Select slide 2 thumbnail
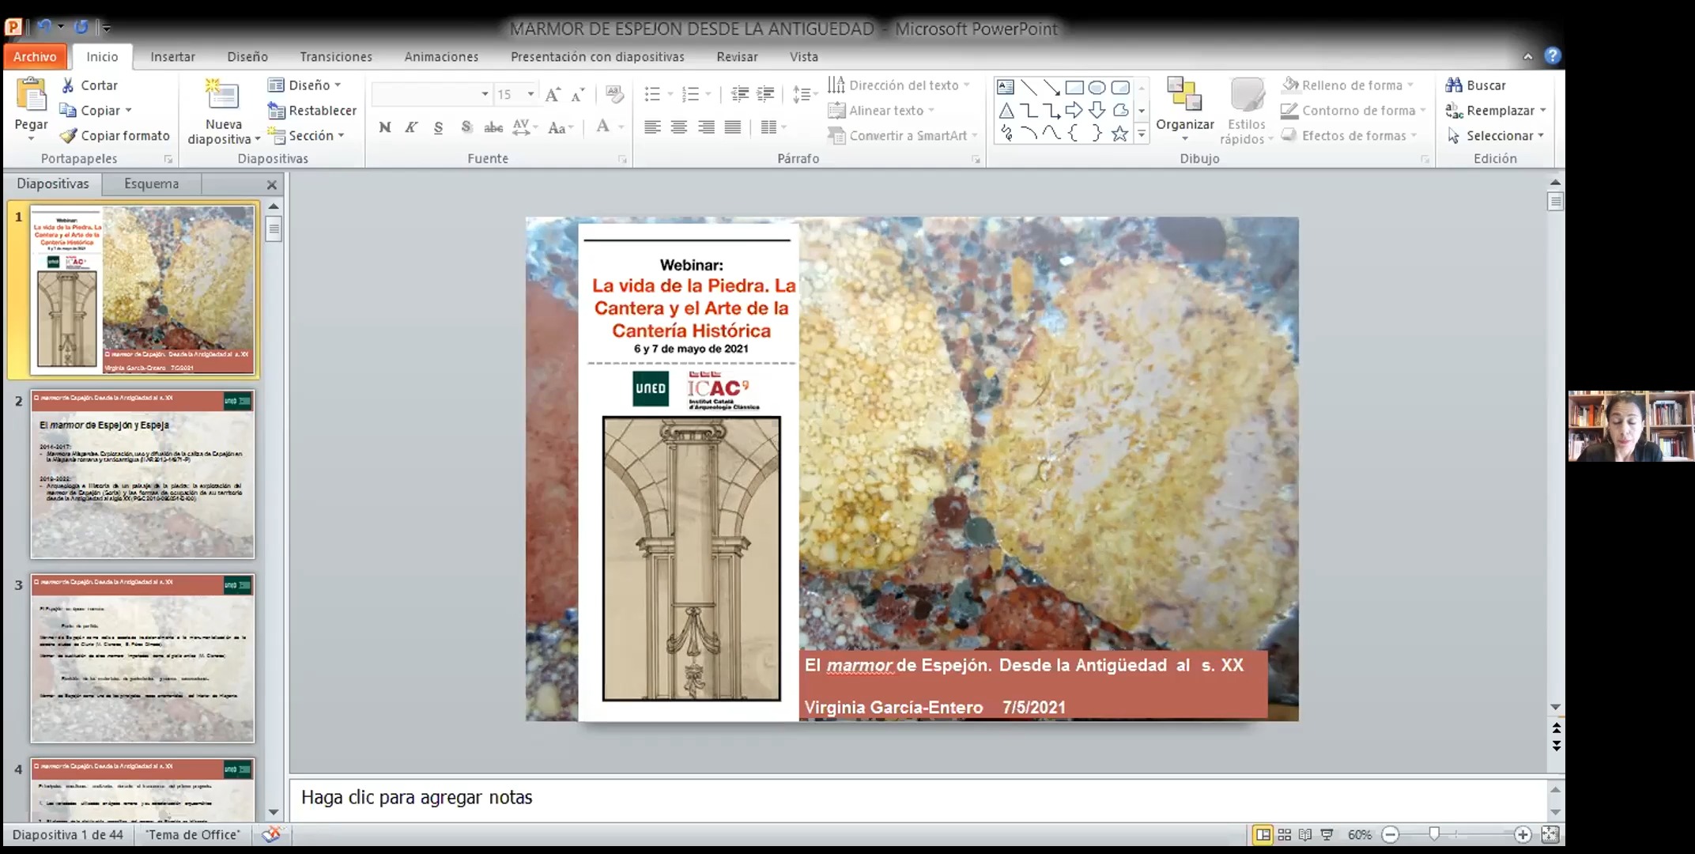The height and width of the screenshot is (854, 1695). click(142, 474)
